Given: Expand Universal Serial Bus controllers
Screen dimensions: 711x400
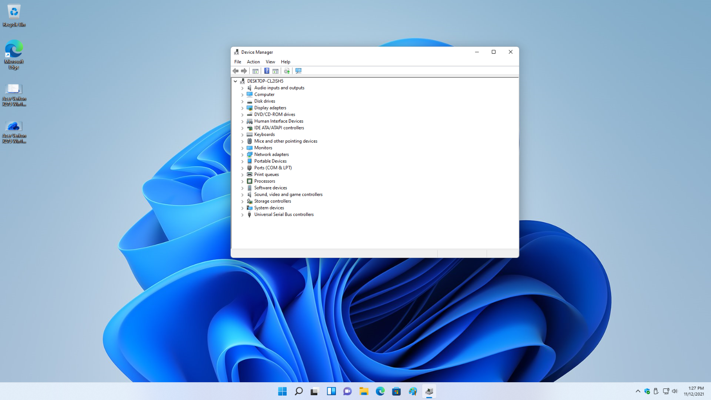Looking at the screenshot, I should (x=243, y=215).
